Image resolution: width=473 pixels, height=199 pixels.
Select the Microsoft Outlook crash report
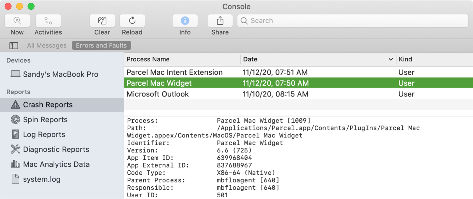click(299, 94)
